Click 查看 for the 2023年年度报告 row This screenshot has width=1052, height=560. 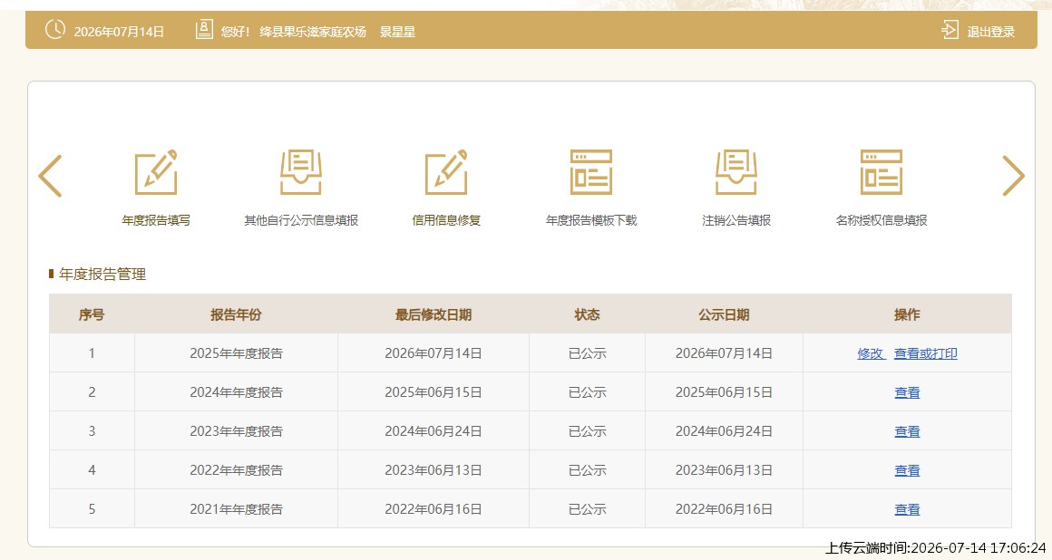click(907, 431)
